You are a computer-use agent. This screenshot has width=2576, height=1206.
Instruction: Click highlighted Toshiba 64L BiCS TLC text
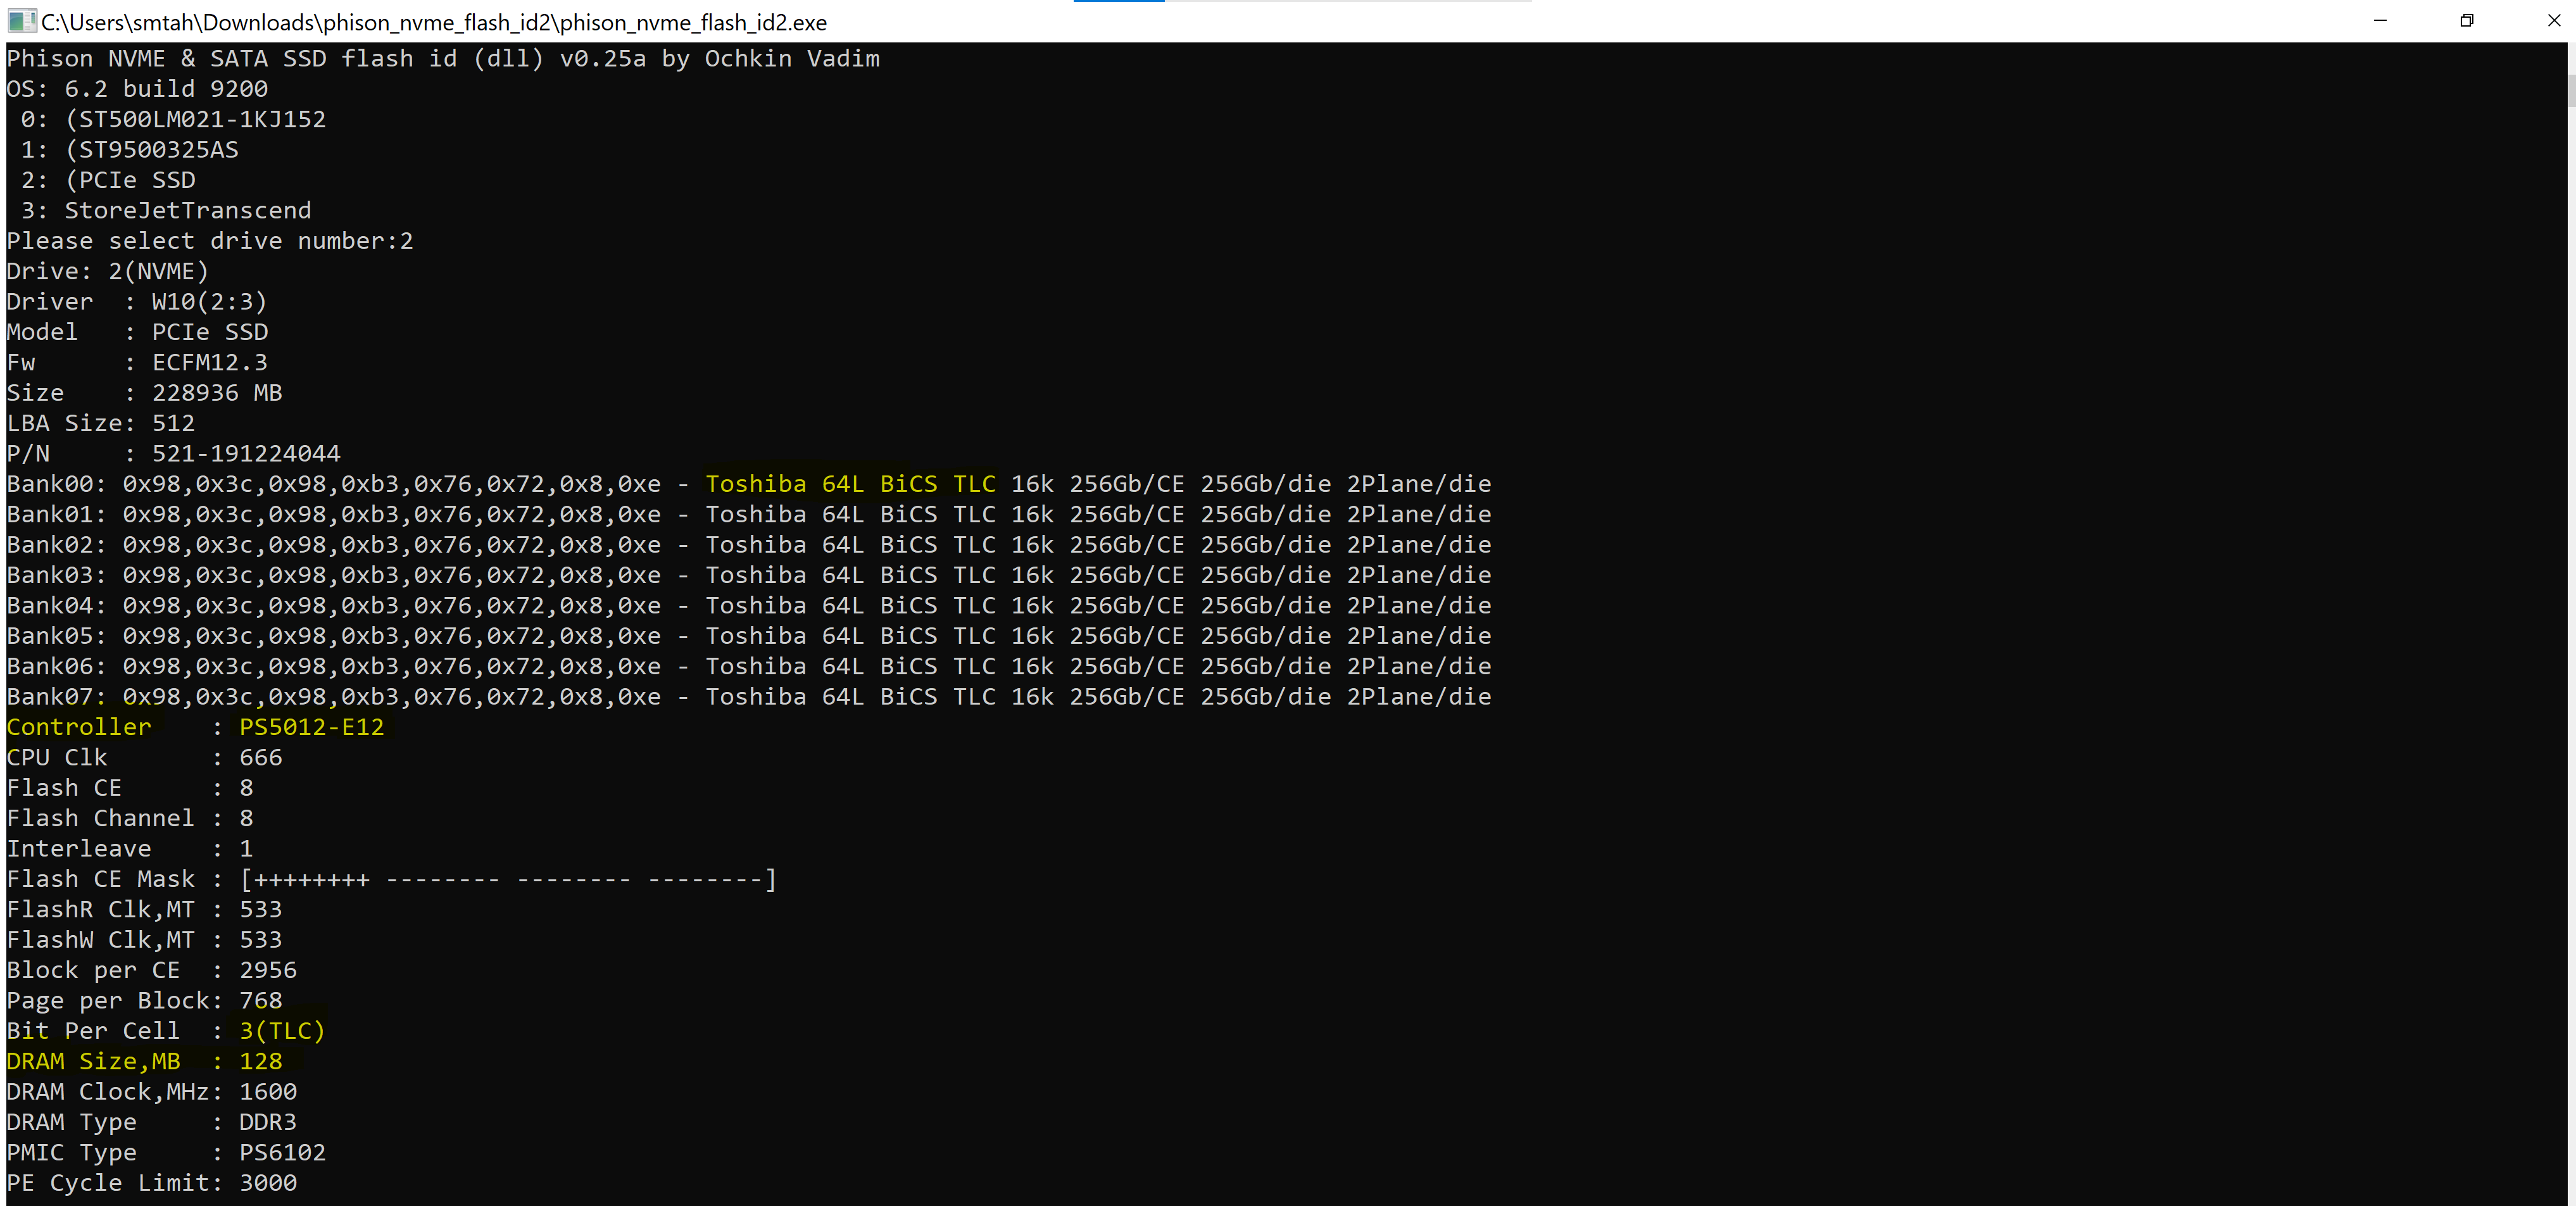(850, 484)
